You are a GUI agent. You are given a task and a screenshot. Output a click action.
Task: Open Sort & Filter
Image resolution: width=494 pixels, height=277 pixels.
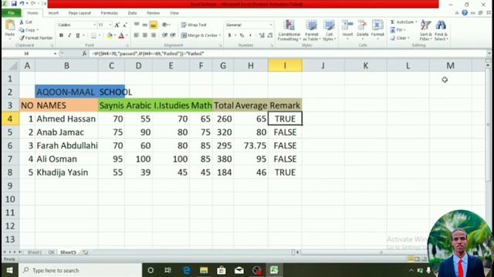(x=425, y=30)
